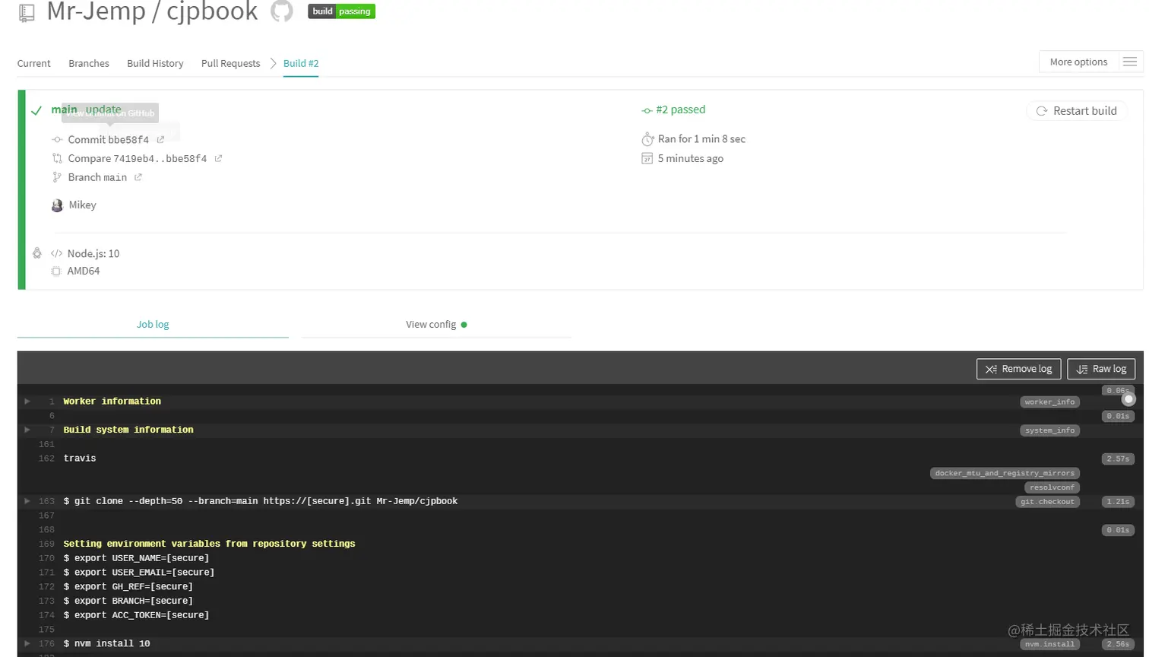Viewport: 1149px width, 657px height.
Task: Click the restart circular arrow icon
Action: 1042,111
